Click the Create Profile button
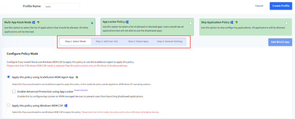295x119 pixels. pyautogui.click(x=281, y=6)
